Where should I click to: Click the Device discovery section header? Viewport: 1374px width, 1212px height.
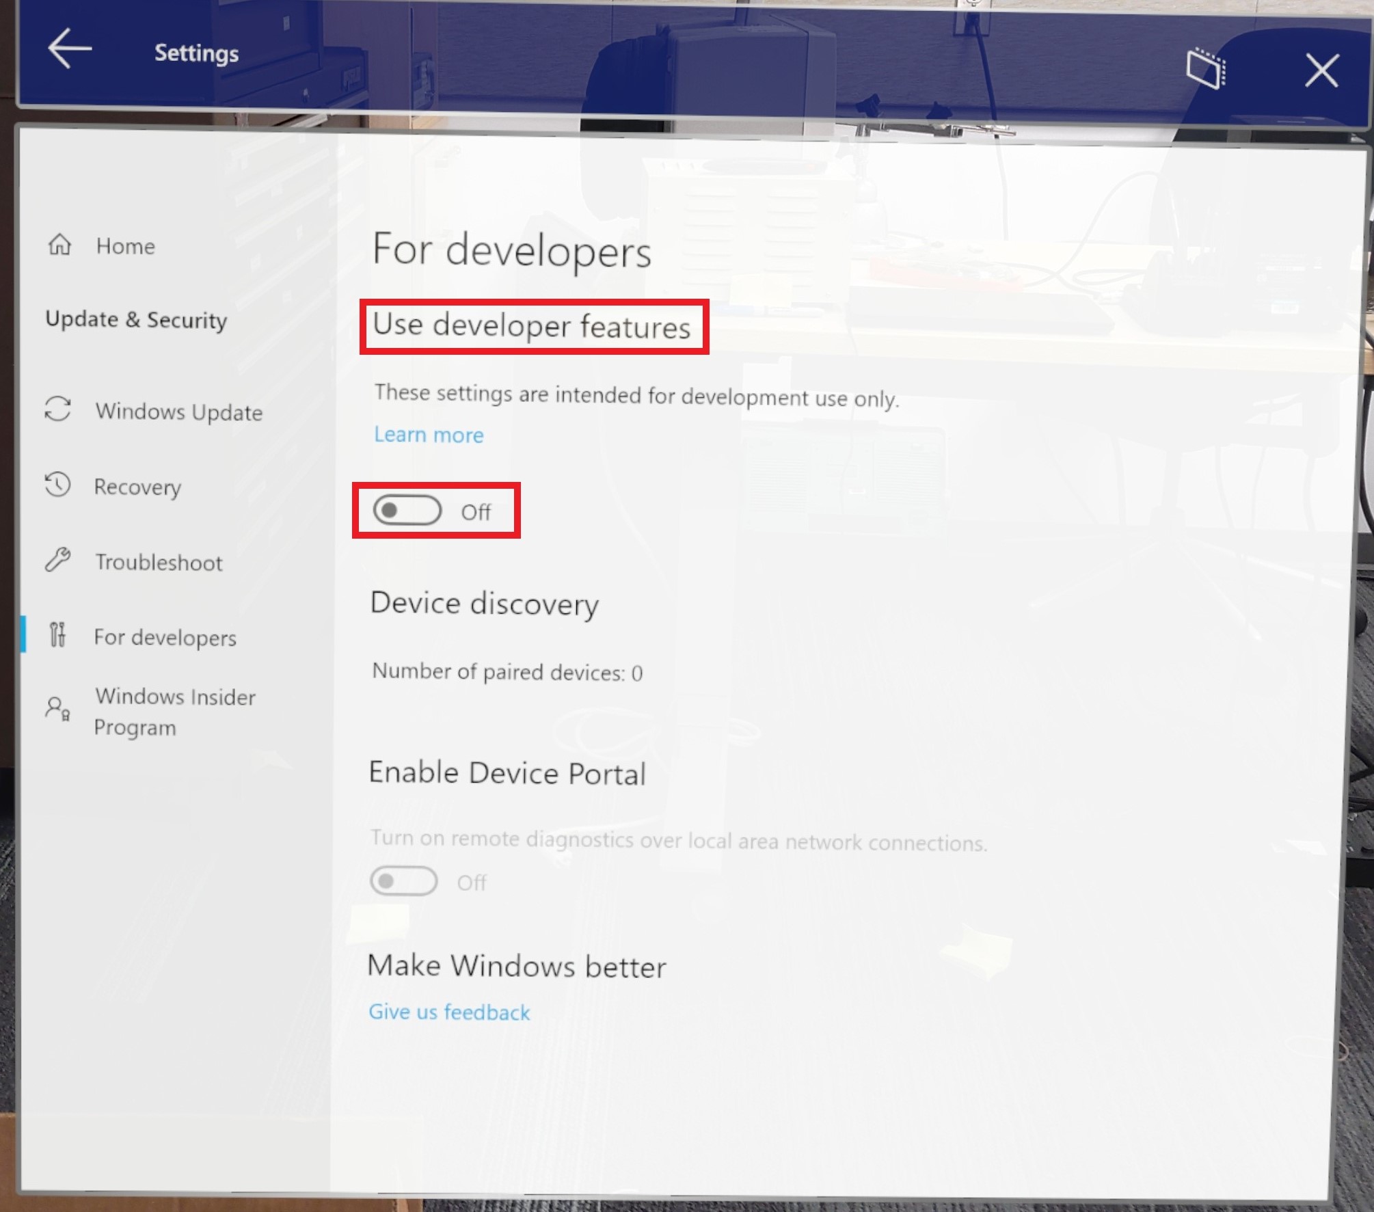click(483, 602)
